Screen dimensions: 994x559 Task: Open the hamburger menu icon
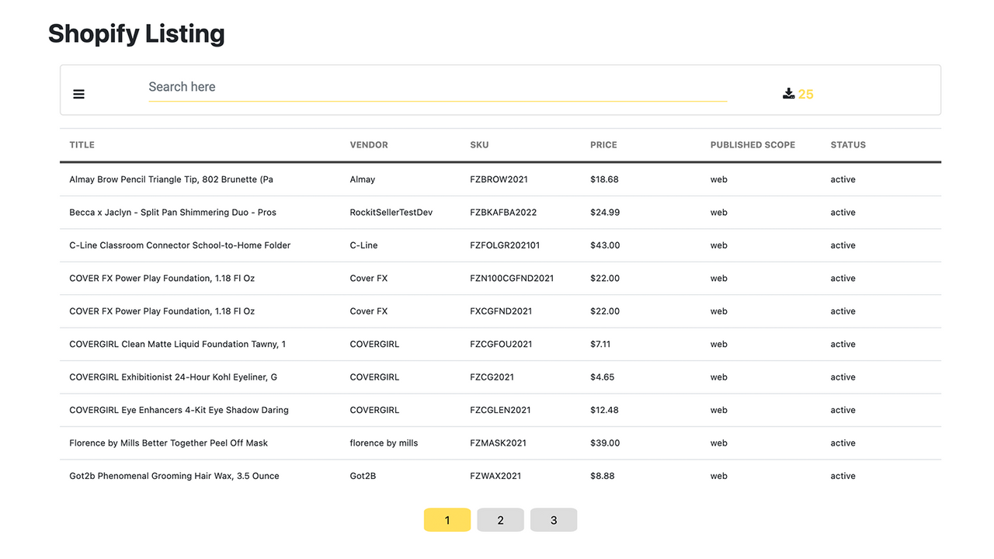click(x=78, y=94)
